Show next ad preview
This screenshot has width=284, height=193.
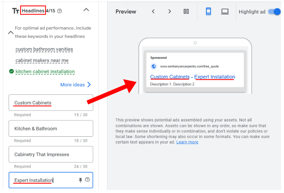click(x=169, y=11)
